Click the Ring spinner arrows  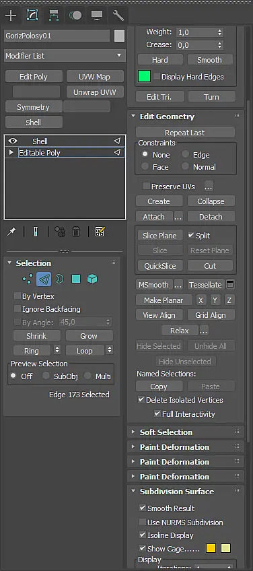[x=57, y=350]
